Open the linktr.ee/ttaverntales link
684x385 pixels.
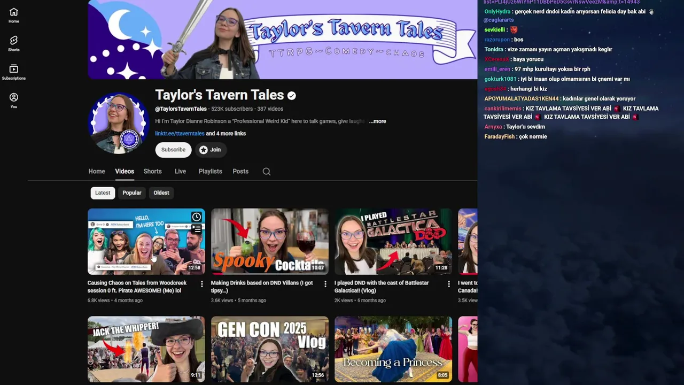pyautogui.click(x=180, y=134)
